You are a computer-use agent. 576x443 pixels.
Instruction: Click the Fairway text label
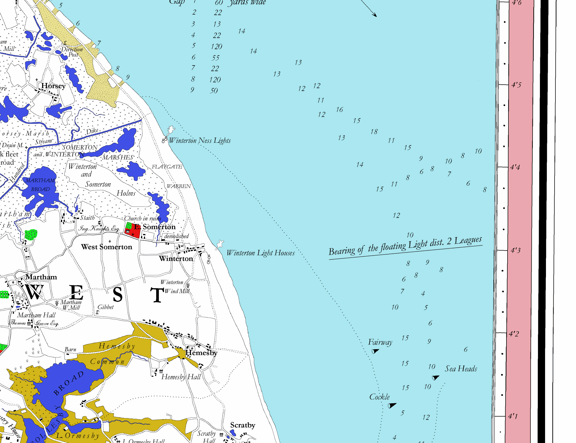point(380,342)
